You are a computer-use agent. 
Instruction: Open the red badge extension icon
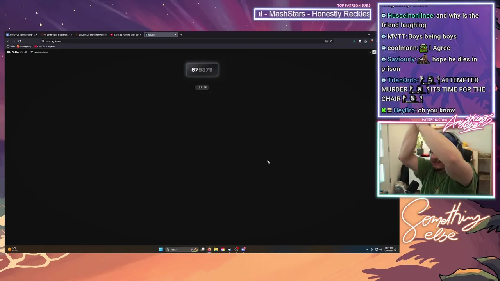pyautogui.click(x=371, y=41)
